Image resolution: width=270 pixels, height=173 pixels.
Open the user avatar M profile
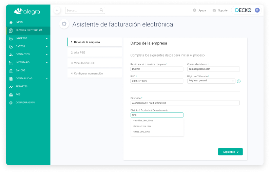pyautogui.click(x=257, y=10)
